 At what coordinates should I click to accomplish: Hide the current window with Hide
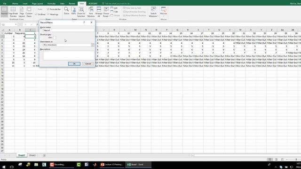[x=114, y=12]
